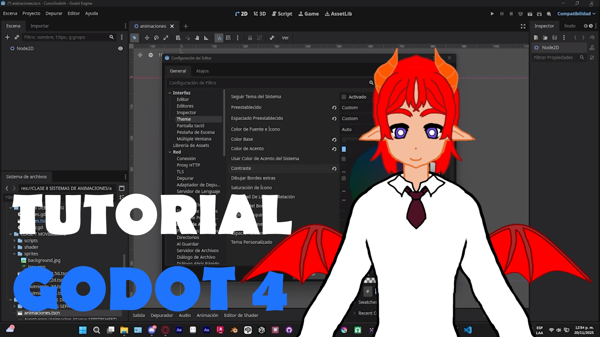
Task: Lock the selected node with the padlock icon
Action: point(250,38)
